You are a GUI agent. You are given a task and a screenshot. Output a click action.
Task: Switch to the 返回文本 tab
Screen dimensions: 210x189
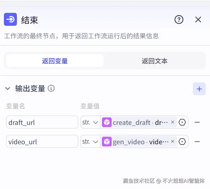(x=155, y=61)
